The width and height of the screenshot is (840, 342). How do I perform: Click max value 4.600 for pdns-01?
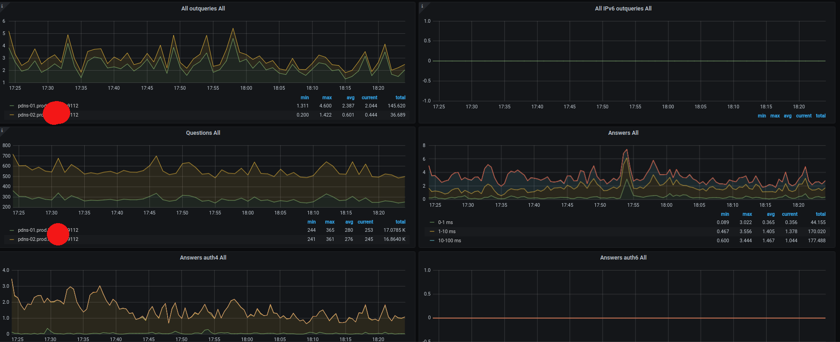[325, 106]
